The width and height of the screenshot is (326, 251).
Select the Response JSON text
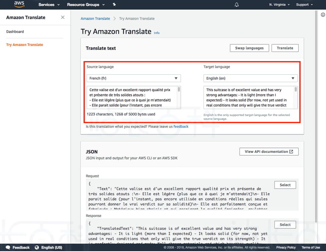[285, 225]
